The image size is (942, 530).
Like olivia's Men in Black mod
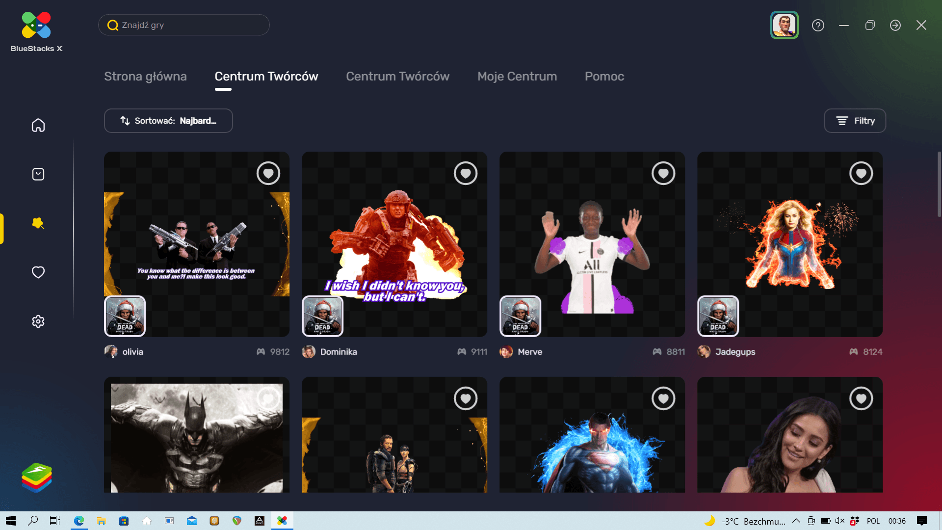coord(268,173)
